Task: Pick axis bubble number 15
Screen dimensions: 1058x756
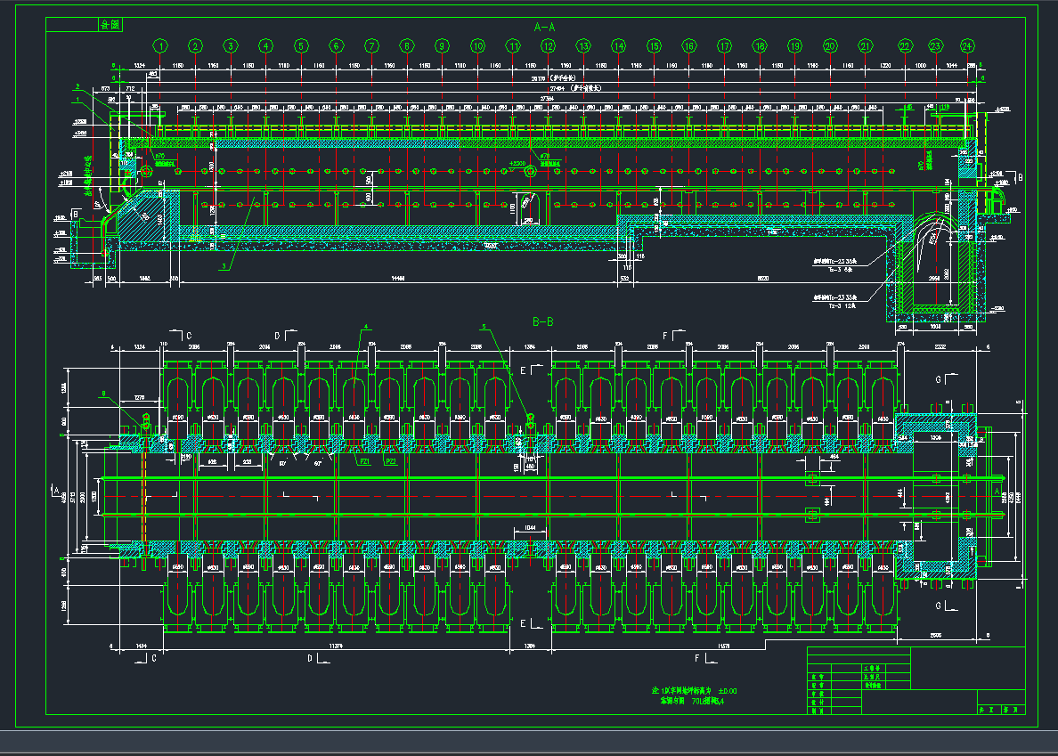Action: [x=655, y=45]
